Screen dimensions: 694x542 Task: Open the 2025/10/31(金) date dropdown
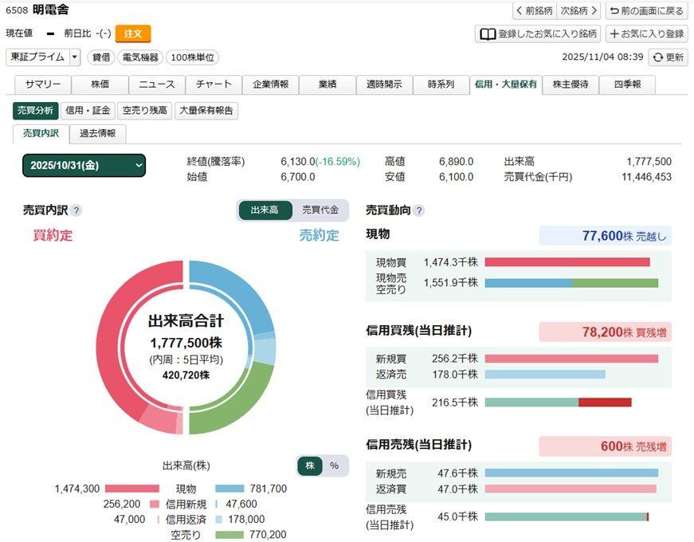(84, 165)
